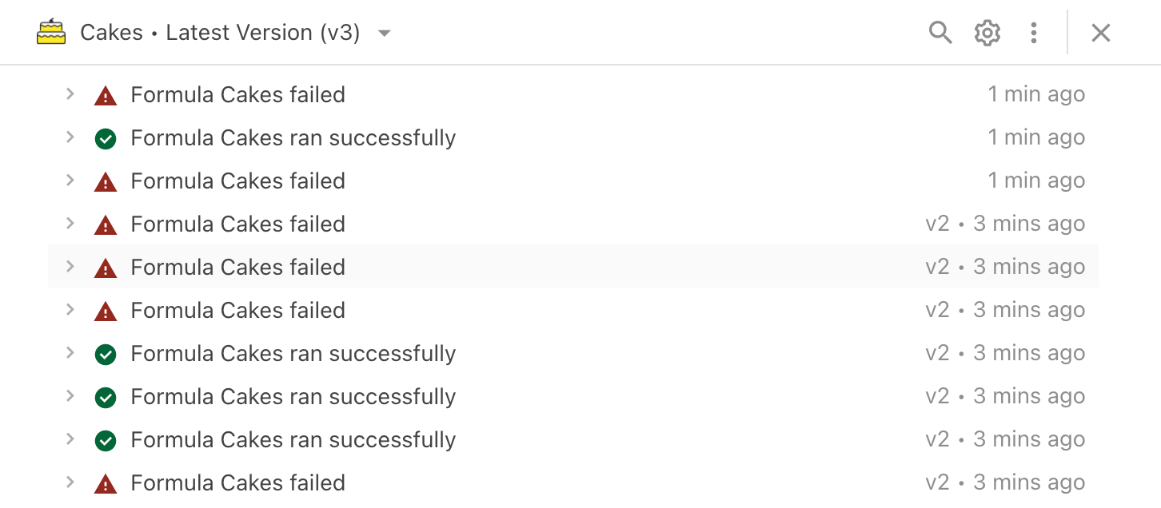Click the green check icon in first v2 successful row
This screenshot has height=508, width=1161.
click(x=106, y=355)
